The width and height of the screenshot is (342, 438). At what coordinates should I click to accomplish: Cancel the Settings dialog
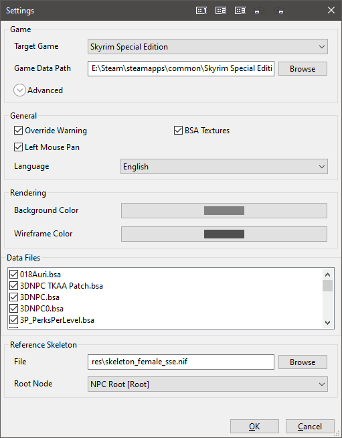pyautogui.click(x=310, y=426)
